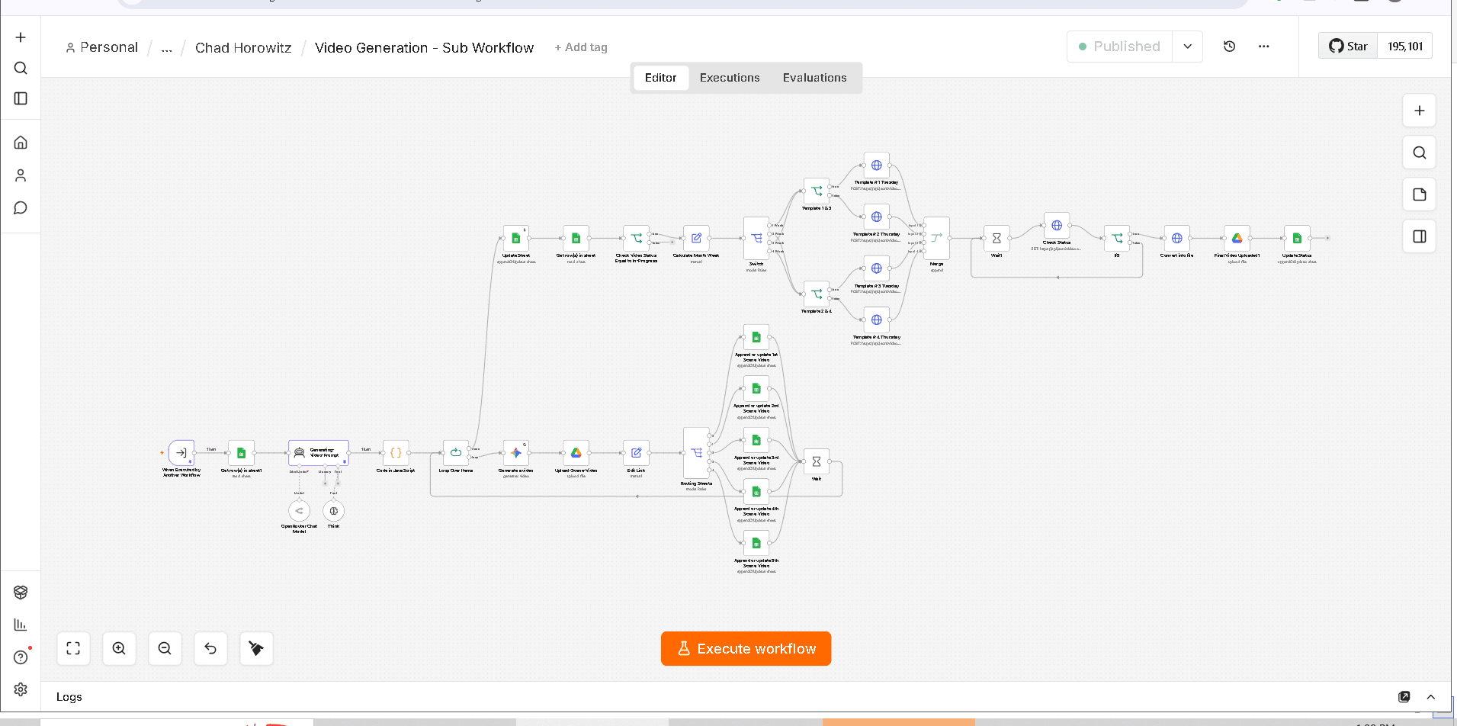The height and width of the screenshot is (726, 1457).
Task: Open the workflow more-options menu
Action: (x=1263, y=47)
